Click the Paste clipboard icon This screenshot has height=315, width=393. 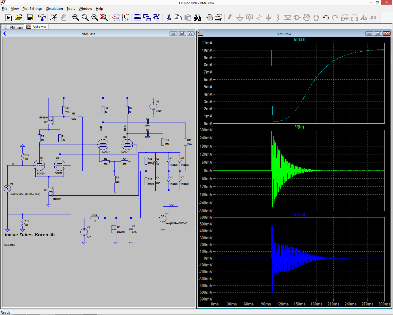pos(188,18)
